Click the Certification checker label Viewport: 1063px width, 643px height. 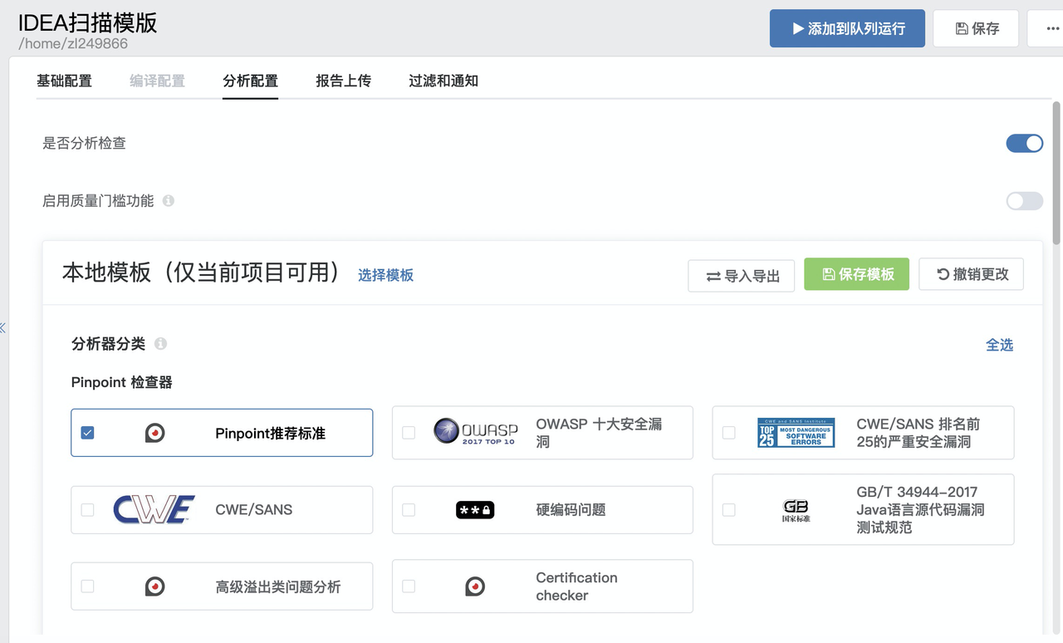click(576, 587)
